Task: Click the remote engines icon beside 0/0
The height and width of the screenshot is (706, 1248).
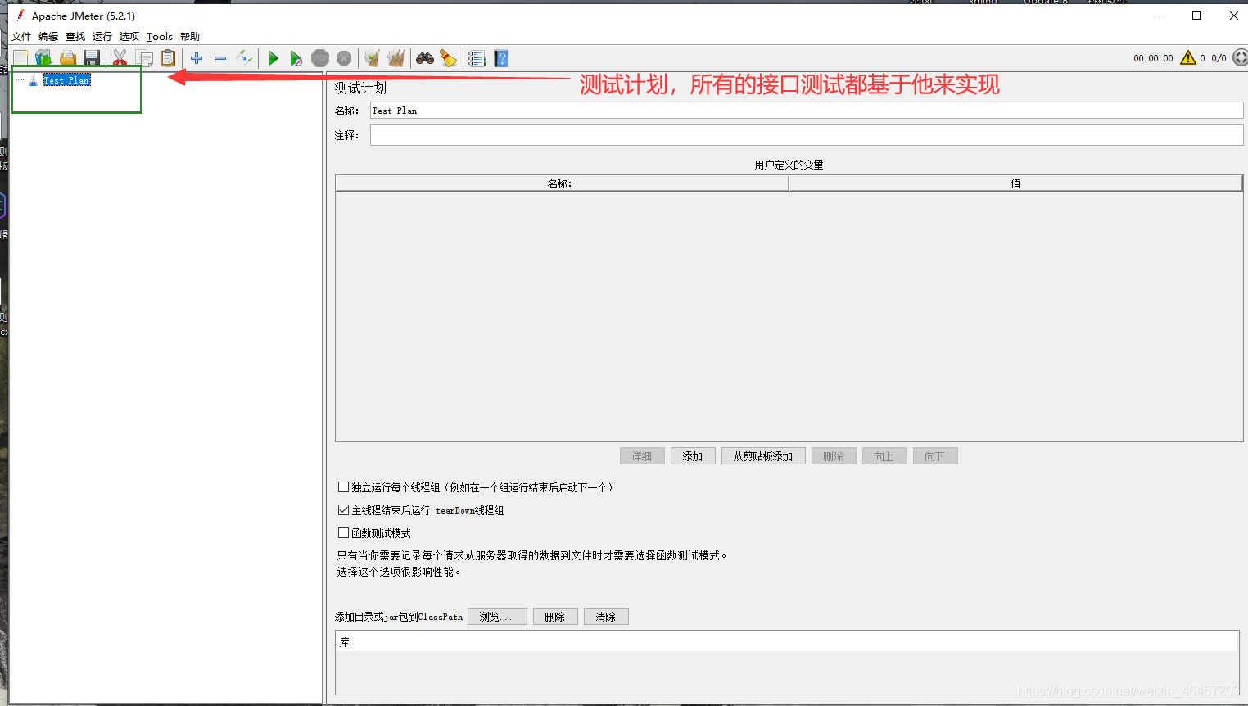Action: pos(1240,58)
